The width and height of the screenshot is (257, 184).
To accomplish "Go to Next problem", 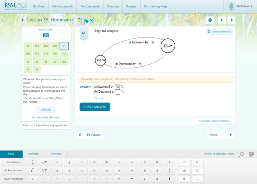I will coord(221,135).
